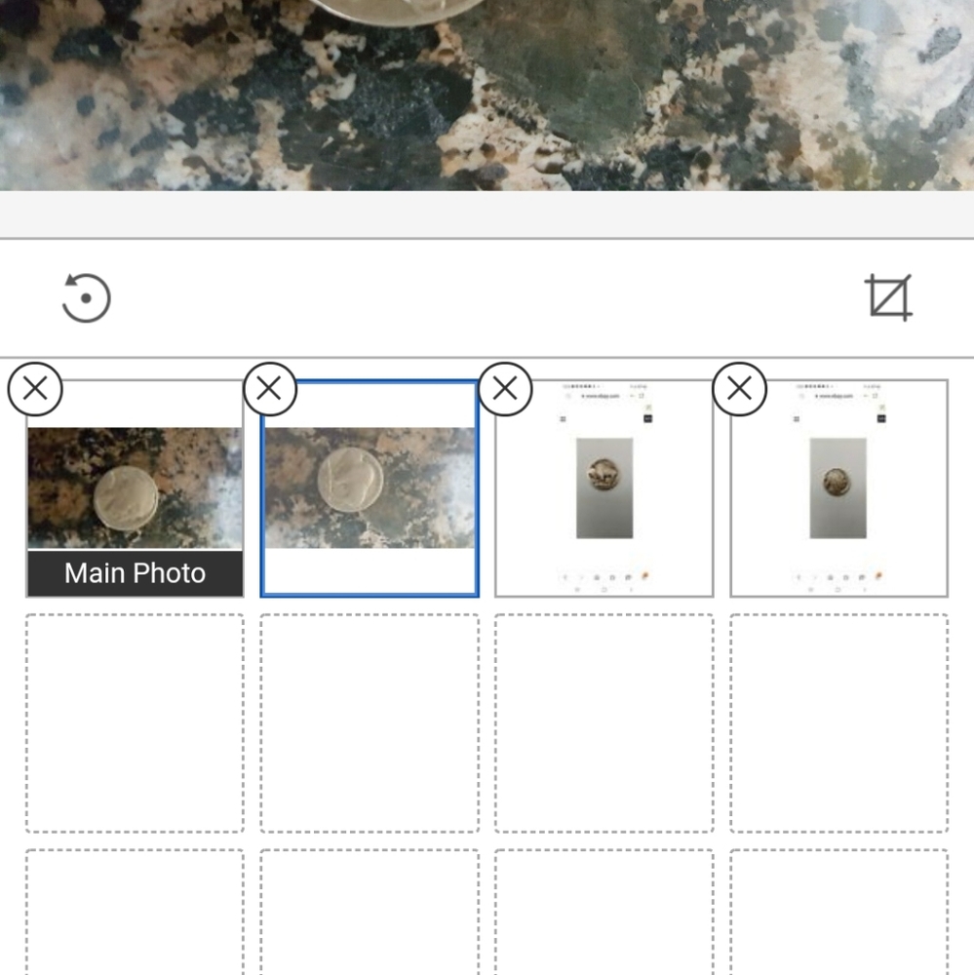974x975 pixels.
Task: Add photo in first empty slot, second row
Action: (x=135, y=723)
